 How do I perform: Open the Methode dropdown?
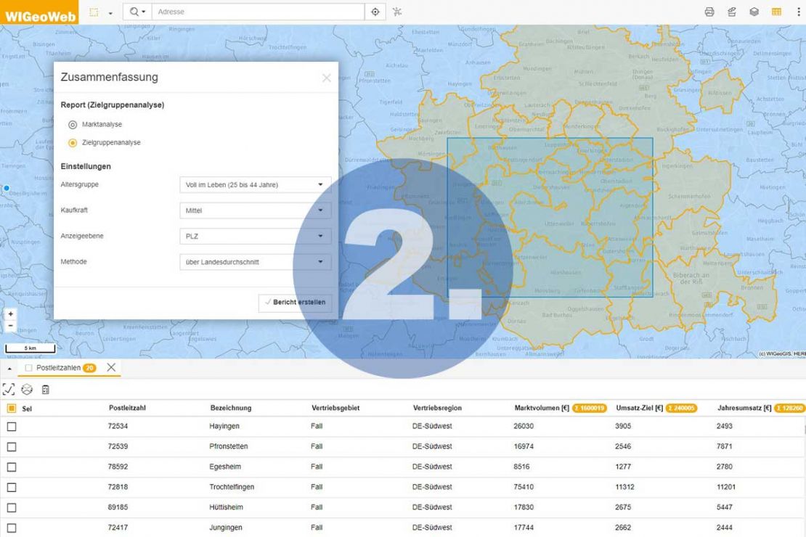pos(255,261)
